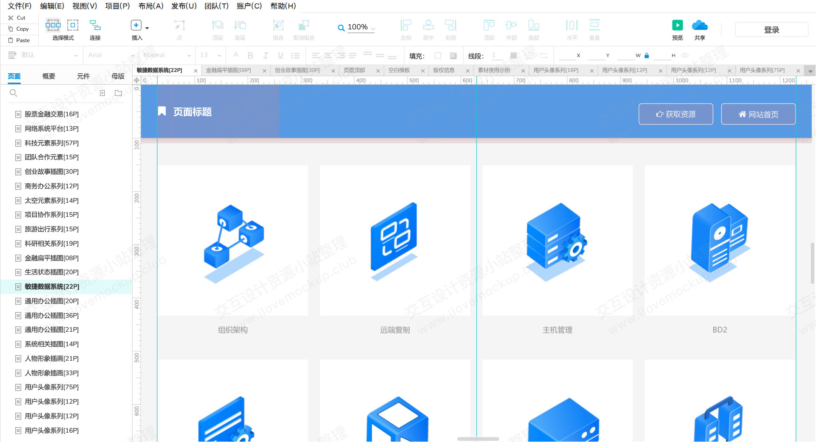Click the search magnifier in pages panel

pyautogui.click(x=13, y=93)
